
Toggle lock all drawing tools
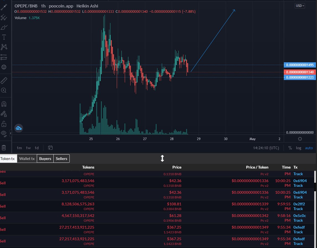[x=4, y=124]
